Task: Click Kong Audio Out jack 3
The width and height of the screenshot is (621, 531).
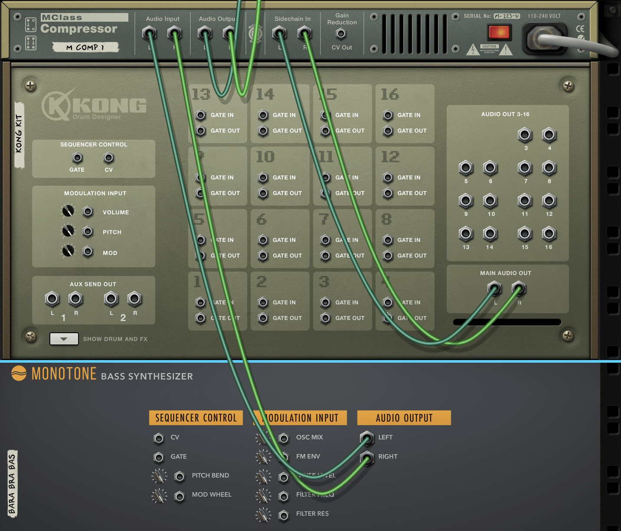Action: click(x=525, y=135)
